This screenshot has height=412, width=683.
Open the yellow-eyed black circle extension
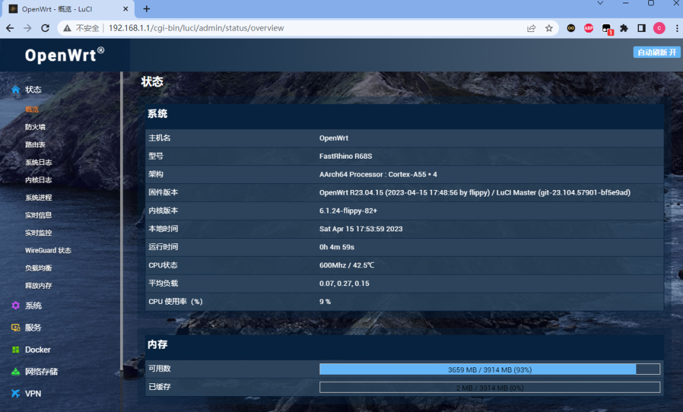571,28
